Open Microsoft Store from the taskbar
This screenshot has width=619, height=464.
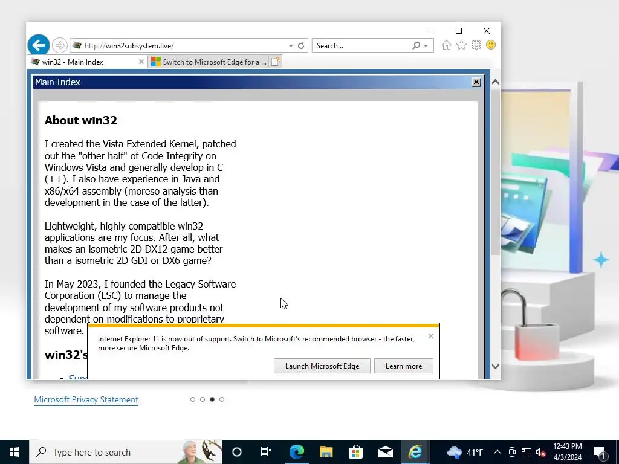coord(355,452)
